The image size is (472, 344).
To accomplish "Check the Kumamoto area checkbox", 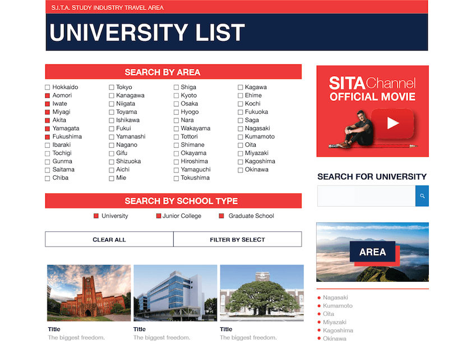I will (x=240, y=137).
